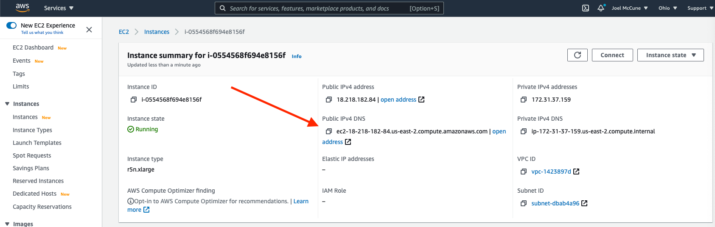
Task: Click open address link for IPv4
Action: click(398, 100)
